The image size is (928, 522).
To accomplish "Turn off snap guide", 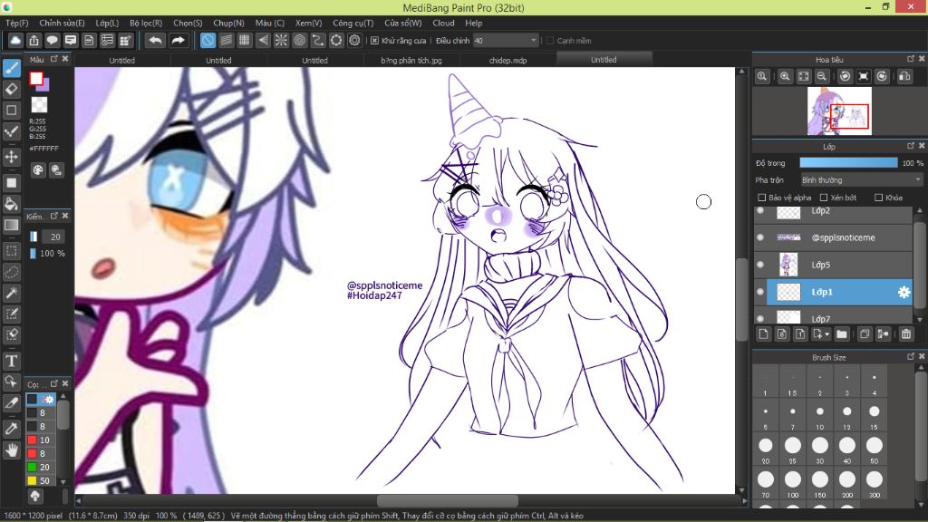I will tap(208, 40).
